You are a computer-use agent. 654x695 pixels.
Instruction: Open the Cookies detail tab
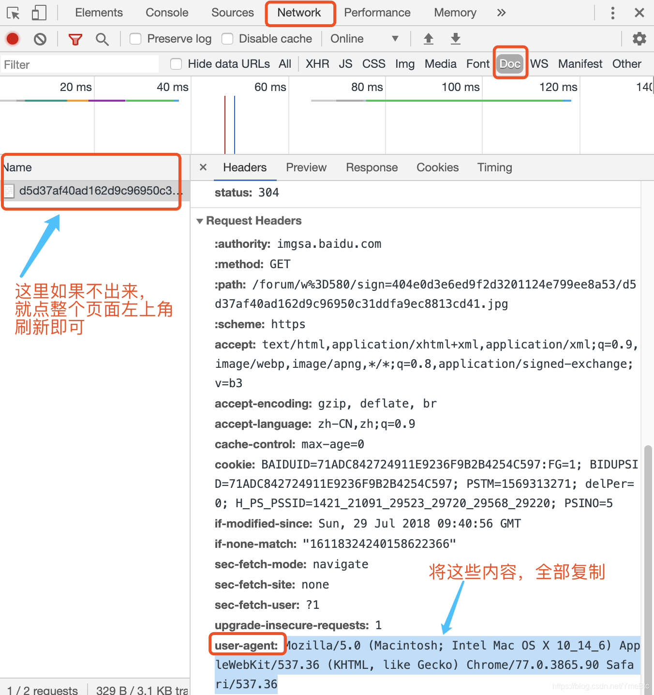[x=438, y=167]
